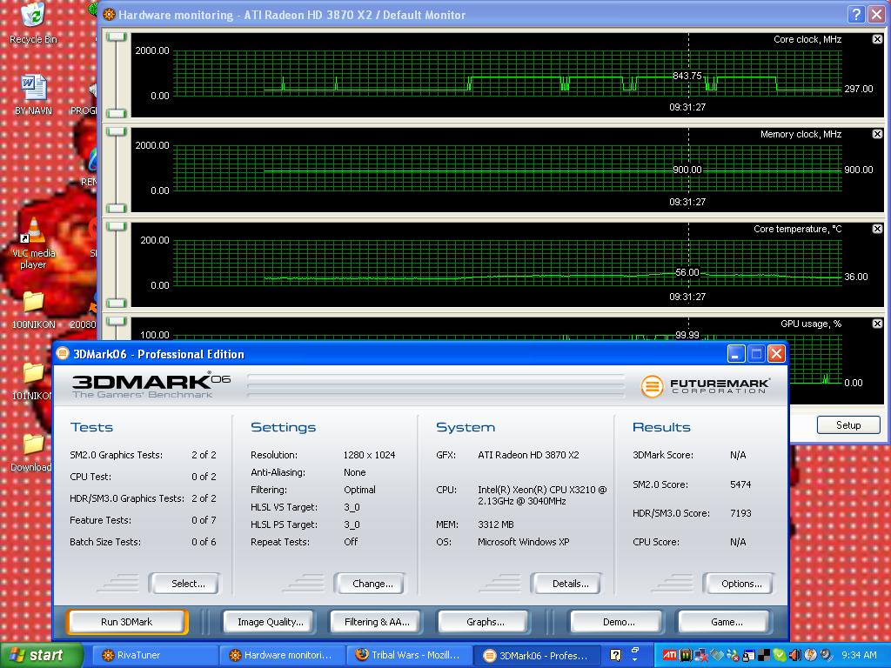Viewport: 891px width, 668px height.
Task: Switch to Tribal Wars Mozilla Firefox window
Action: point(410,656)
